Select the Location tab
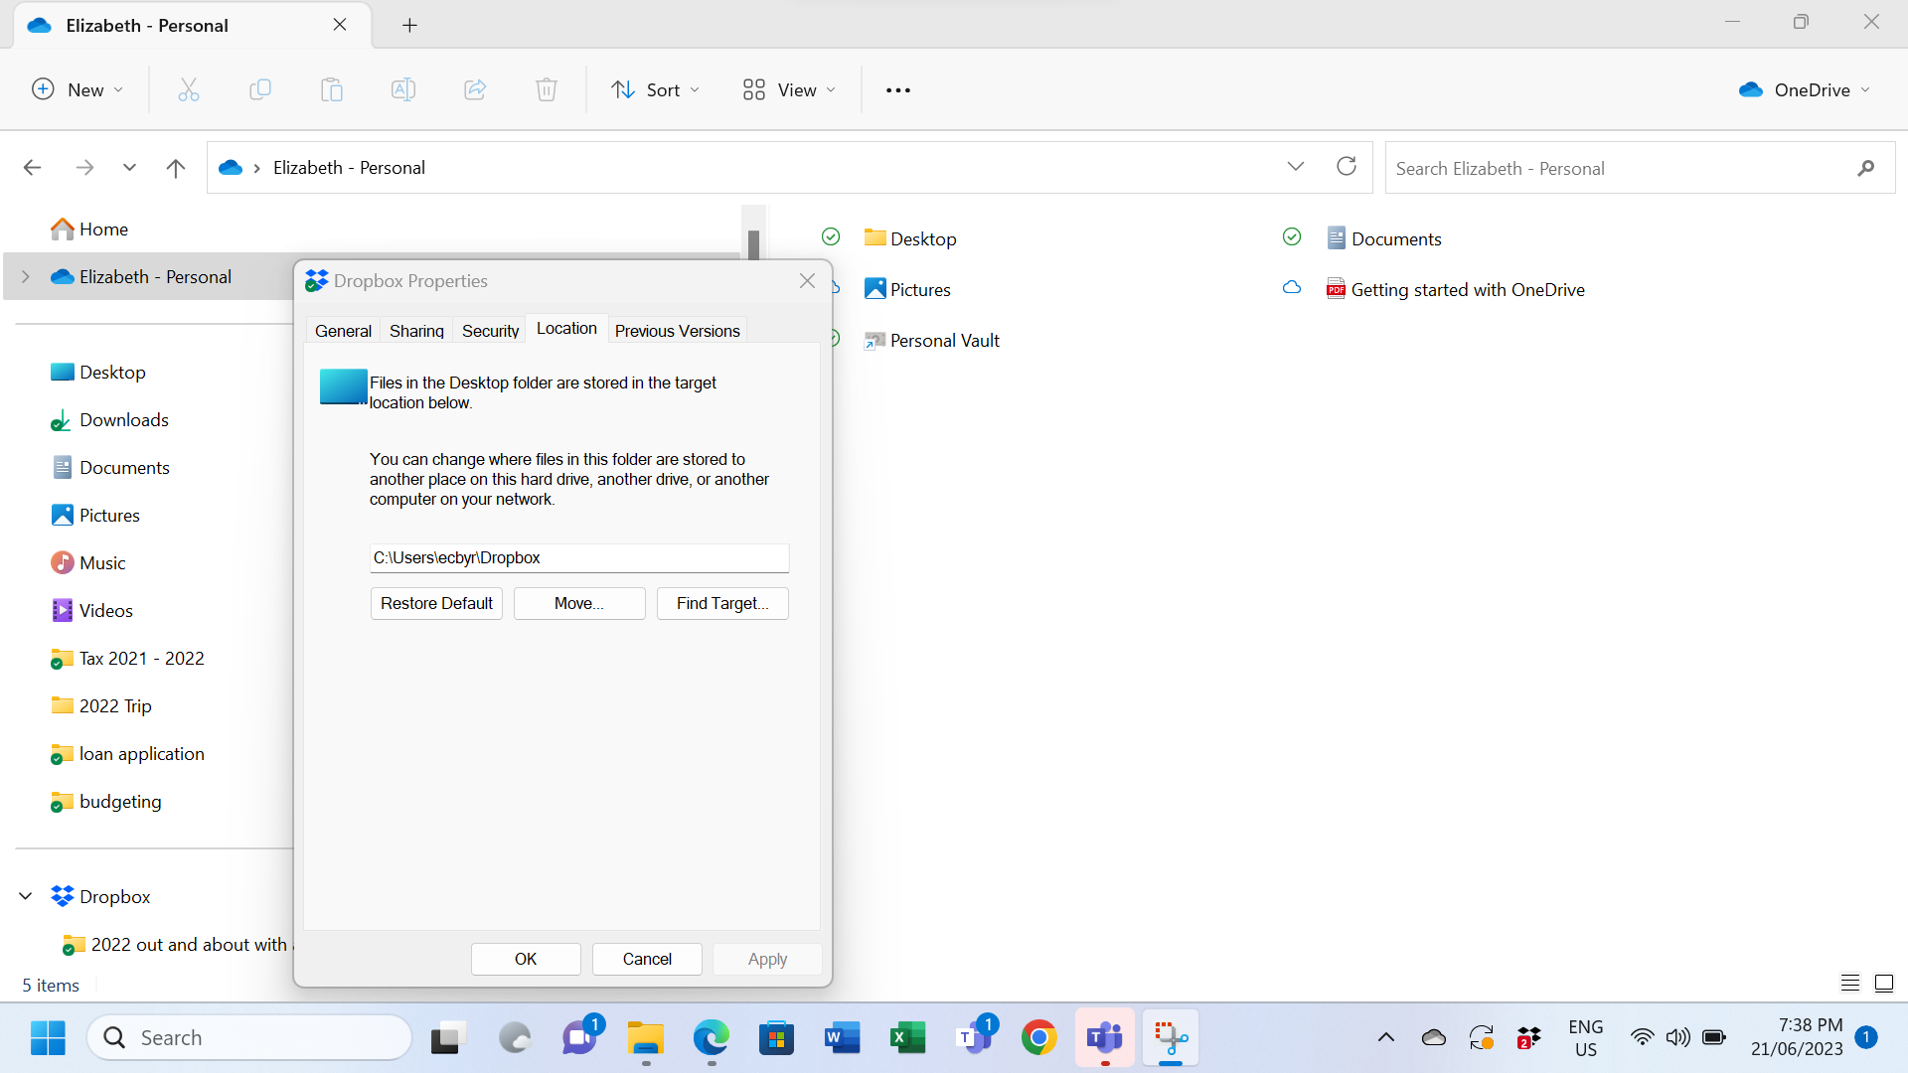The width and height of the screenshot is (1908, 1073). click(x=566, y=329)
